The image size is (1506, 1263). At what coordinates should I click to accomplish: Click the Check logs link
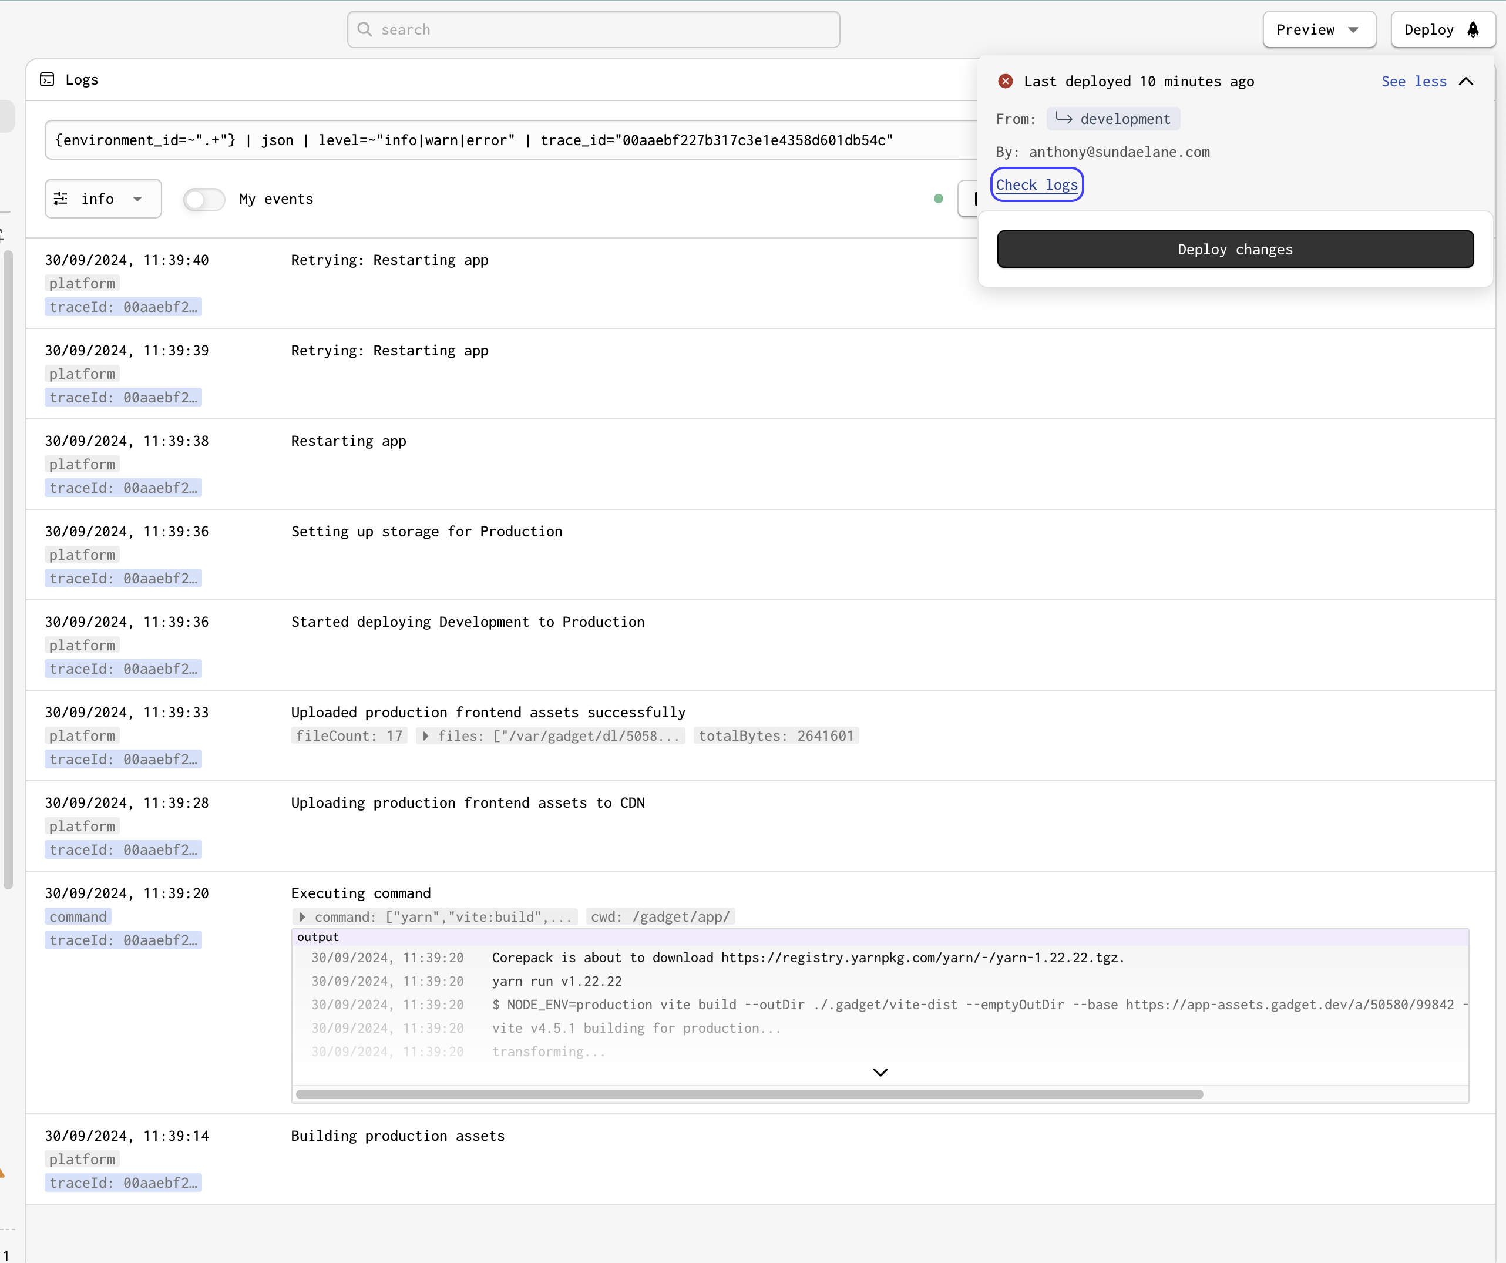pyautogui.click(x=1037, y=184)
